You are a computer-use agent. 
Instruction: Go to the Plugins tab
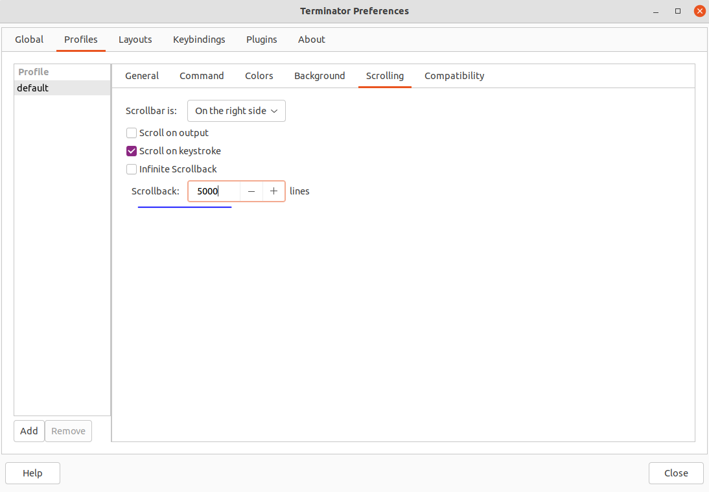click(261, 40)
